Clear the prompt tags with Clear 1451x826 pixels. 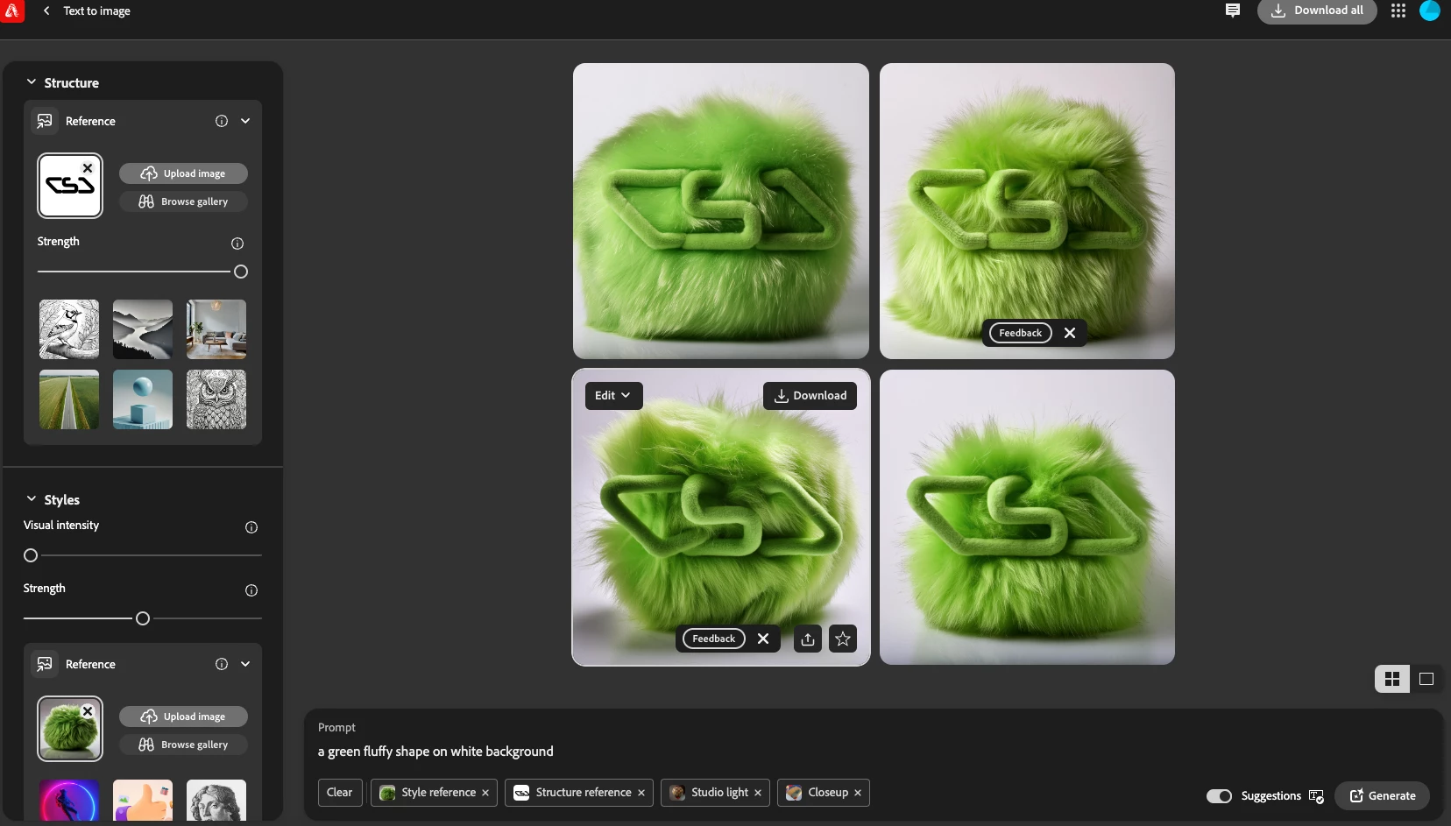click(339, 793)
